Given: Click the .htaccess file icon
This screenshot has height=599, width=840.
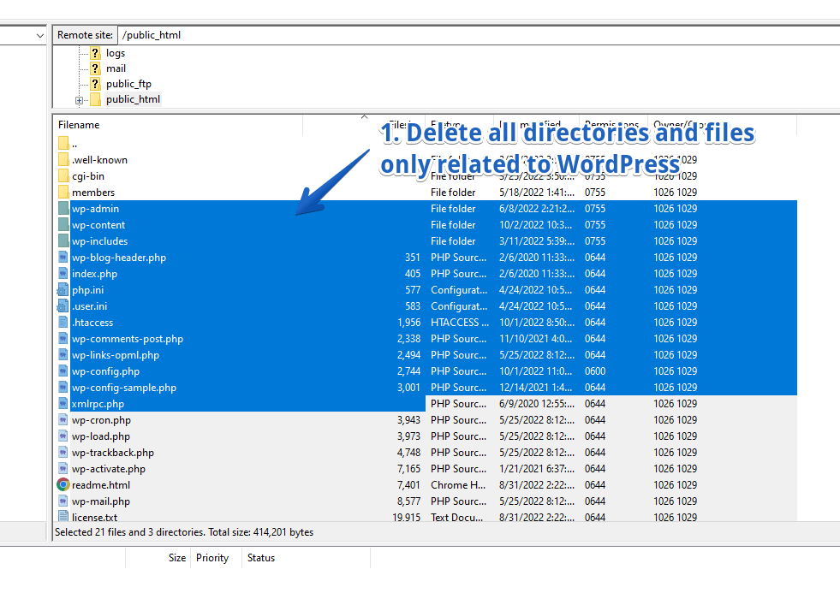Looking at the screenshot, I should (x=63, y=323).
